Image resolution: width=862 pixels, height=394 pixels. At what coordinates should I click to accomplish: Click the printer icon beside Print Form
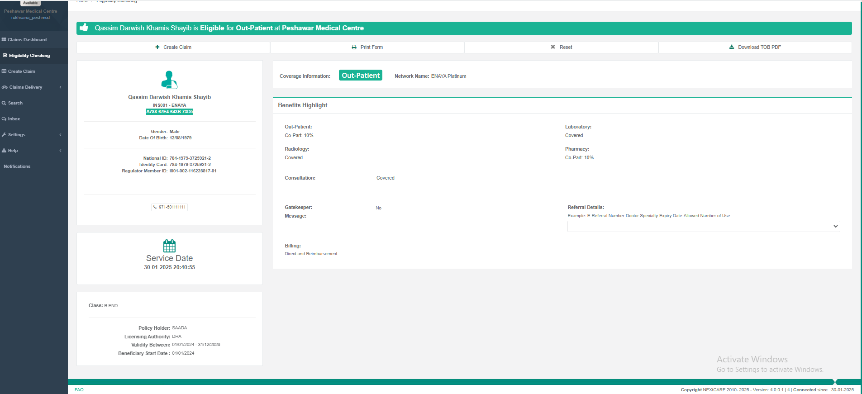354,47
